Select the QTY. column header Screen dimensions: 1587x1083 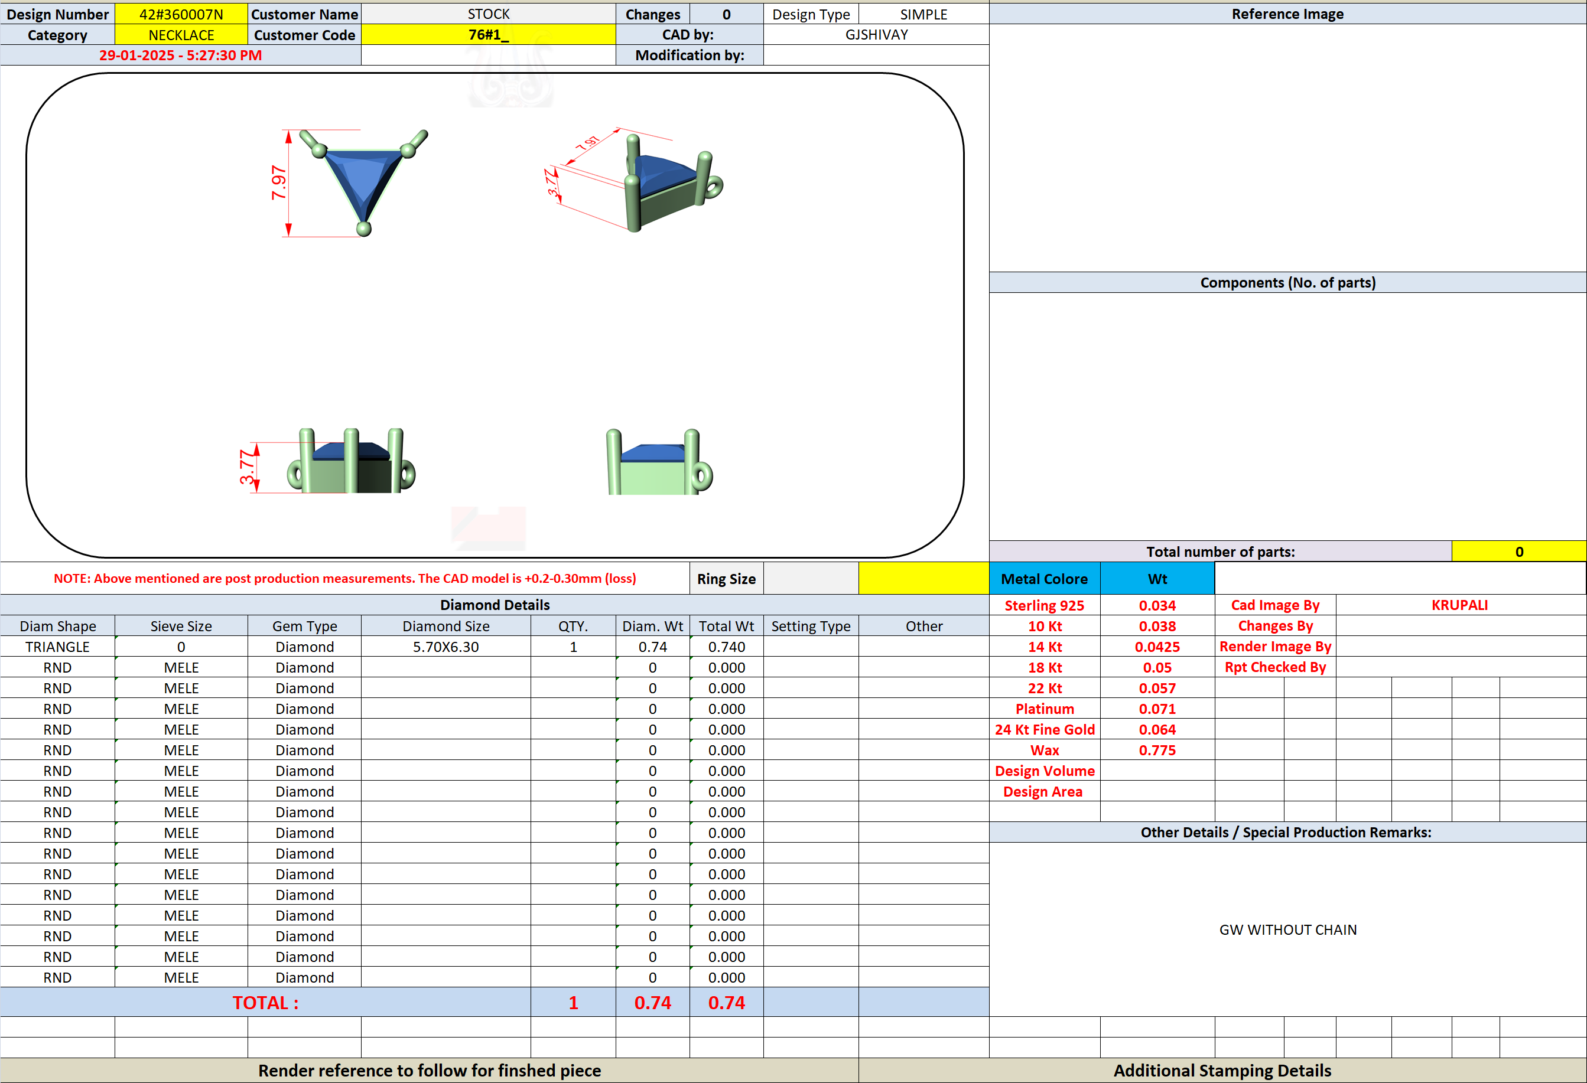(573, 626)
